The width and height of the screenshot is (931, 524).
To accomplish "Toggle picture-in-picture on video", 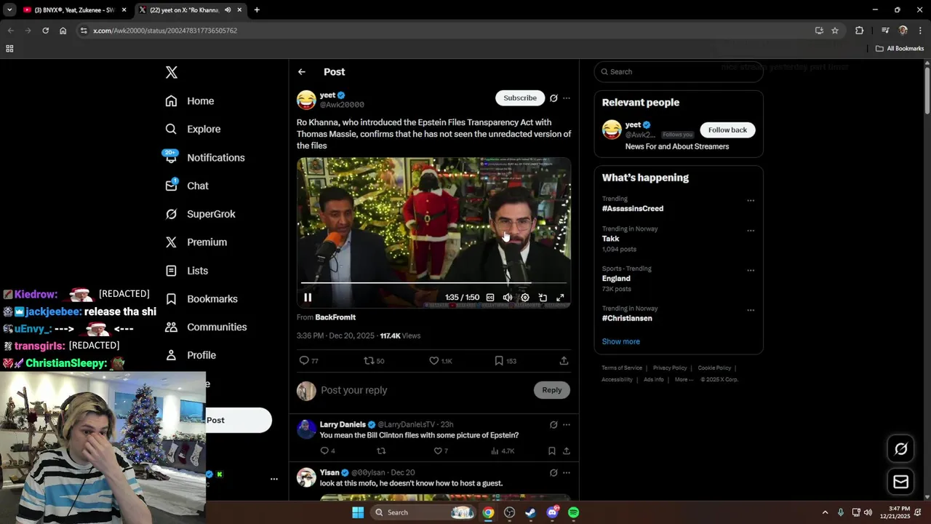I will pyautogui.click(x=543, y=298).
